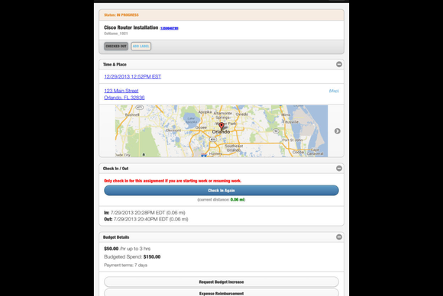Open the assignment ID number link
Viewport: 443px width, 296px height.
click(170, 28)
